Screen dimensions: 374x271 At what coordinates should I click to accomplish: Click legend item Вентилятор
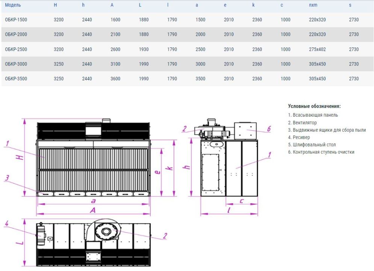tap(303, 123)
